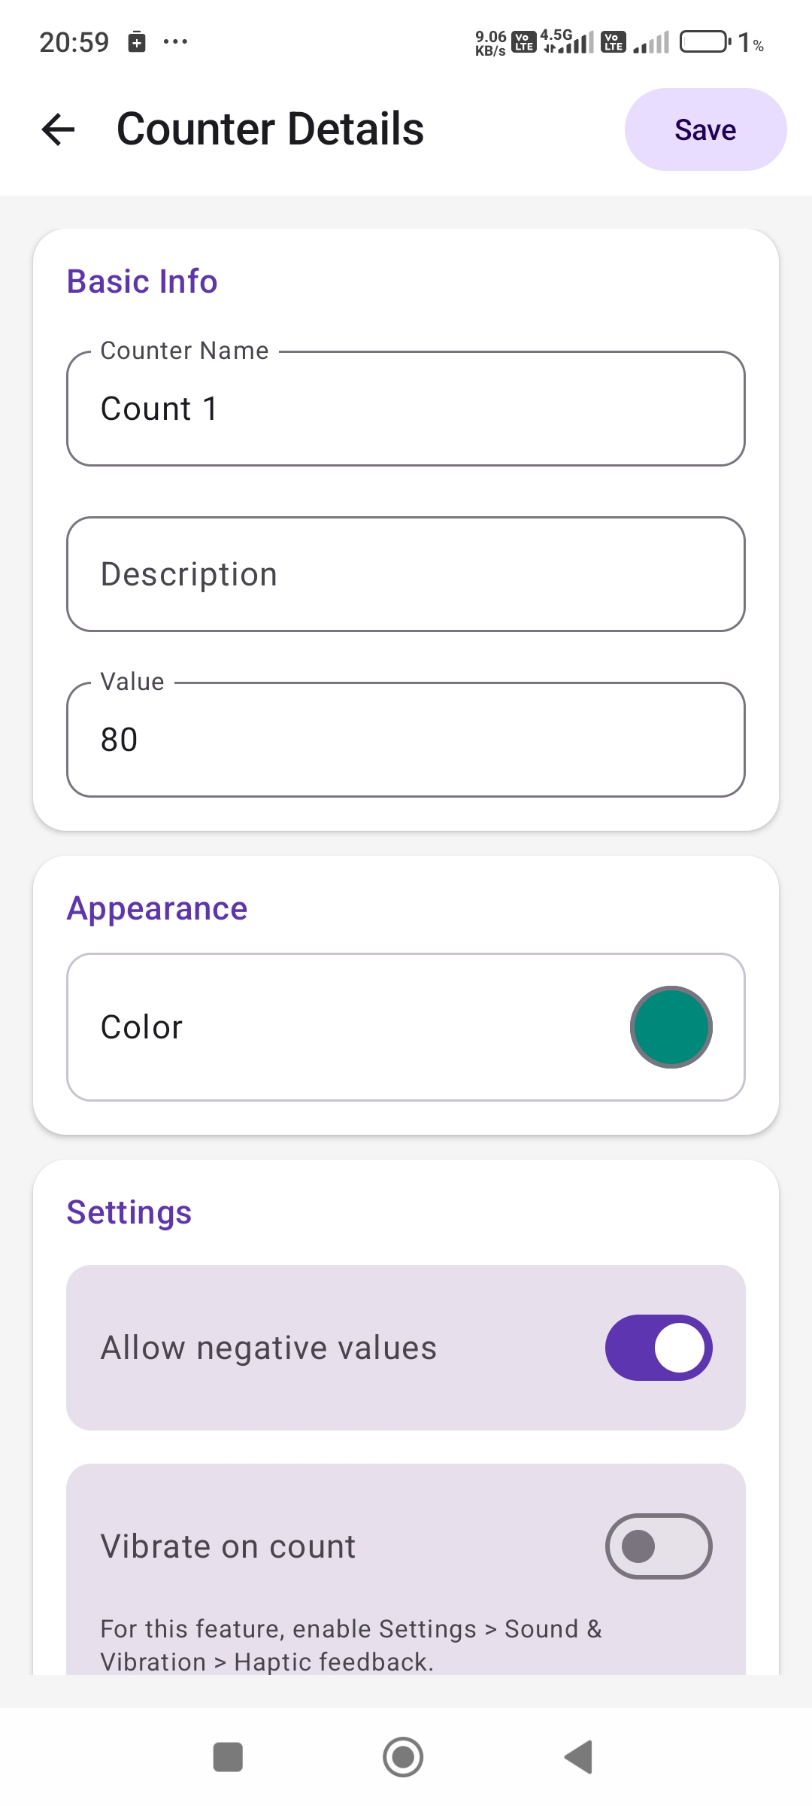Tap the three-dots notification overflow icon
This screenshot has width=812, height=1806.
[x=175, y=41]
